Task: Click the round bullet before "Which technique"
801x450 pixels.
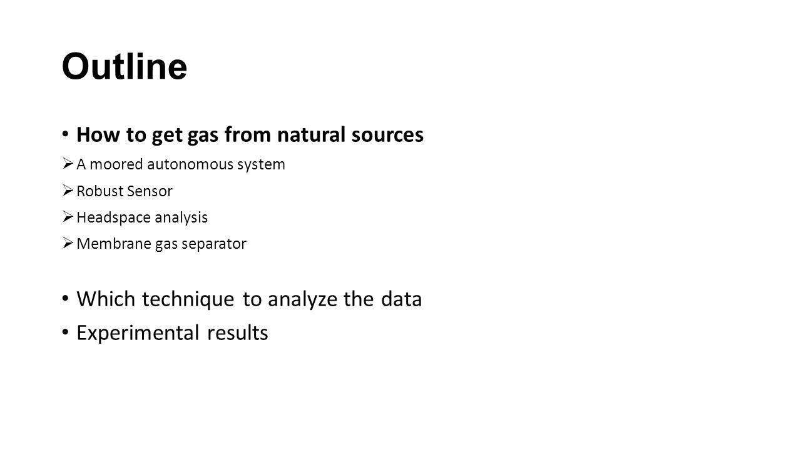Action: tap(66, 300)
